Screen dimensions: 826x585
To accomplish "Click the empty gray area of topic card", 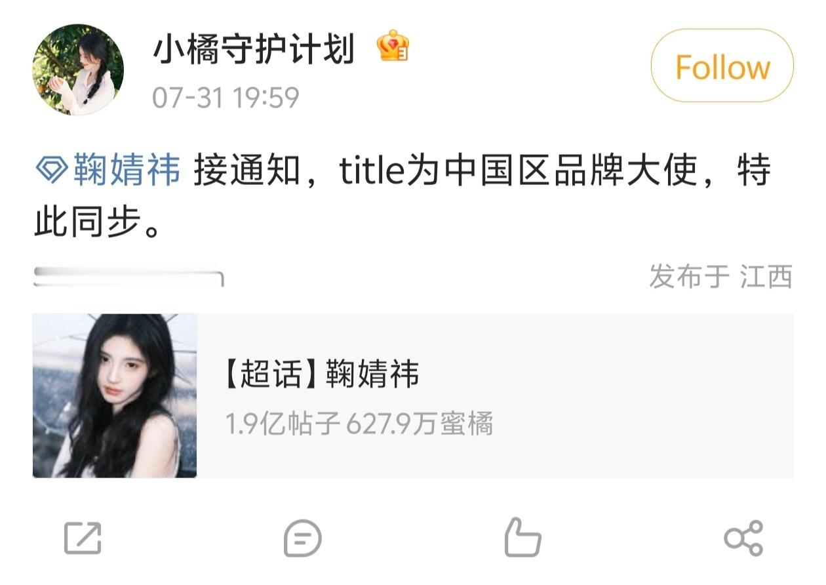I will [x=642, y=395].
